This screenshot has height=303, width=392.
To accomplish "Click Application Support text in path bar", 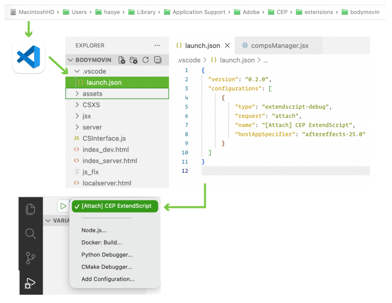I will (199, 12).
